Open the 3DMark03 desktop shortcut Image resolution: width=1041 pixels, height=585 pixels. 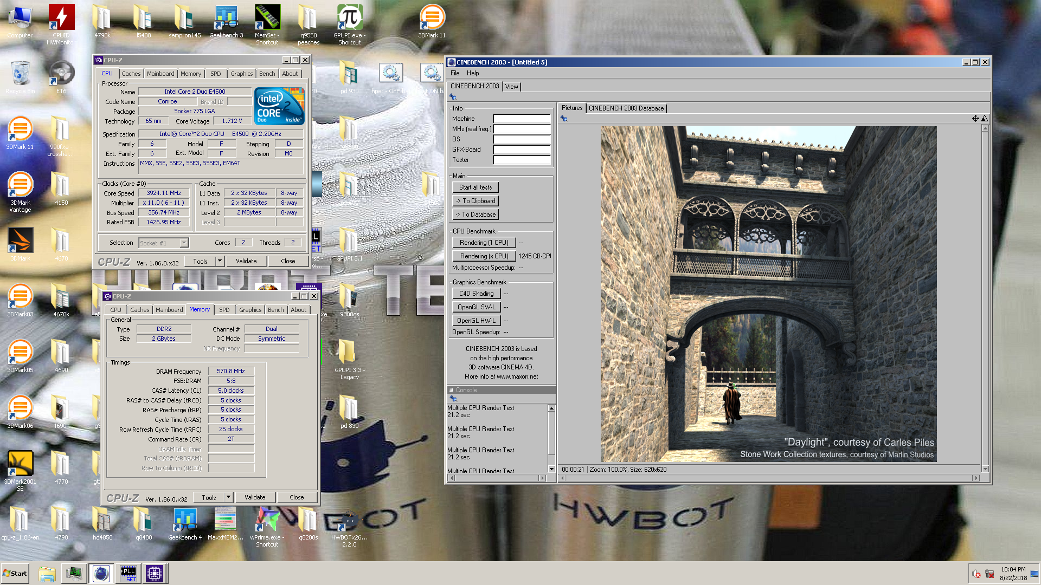(x=20, y=300)
